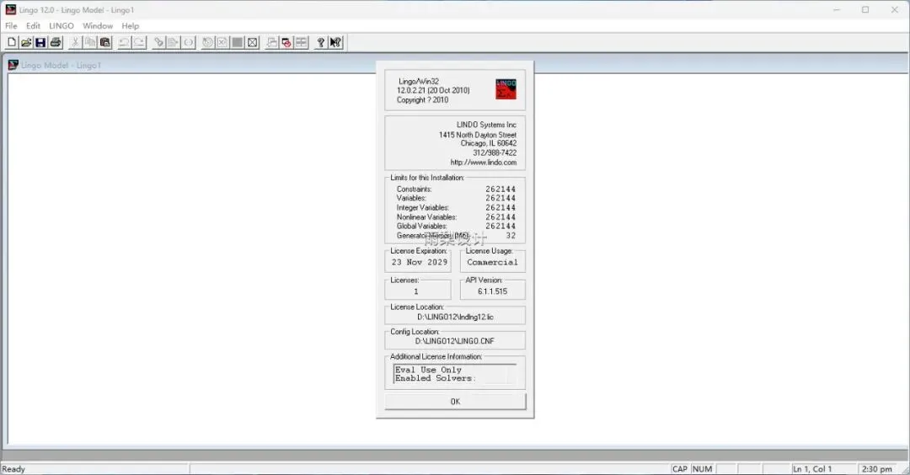The width and height of the screenshot is (910, 475).
Task: Run the model with the Solve bullseye icon
Action: (207, 42)
